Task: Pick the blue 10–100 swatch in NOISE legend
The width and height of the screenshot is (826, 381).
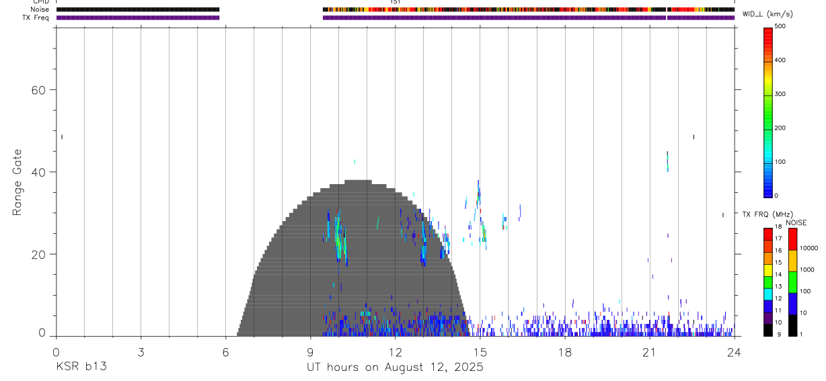Action: tap(792, 304)
